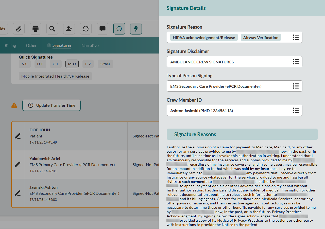Click the Update Transfer Time button
This screenshot has width=325, height=229.
click(x=52, y=105)
